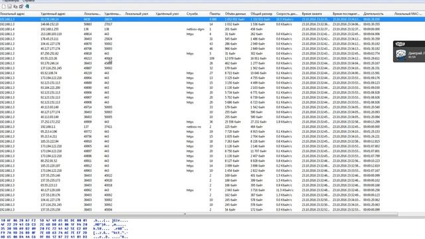Select the highlighted row with port 28874
Screen dimensions: 425x239
click(212, 19)
